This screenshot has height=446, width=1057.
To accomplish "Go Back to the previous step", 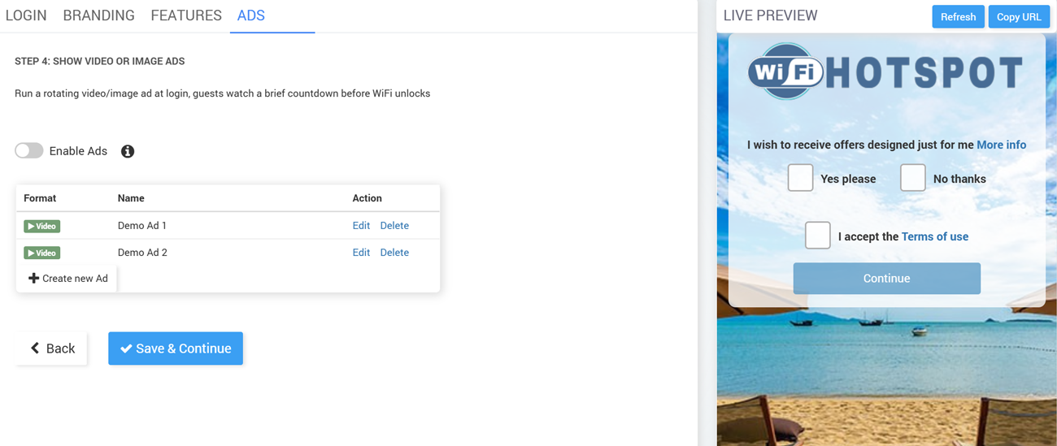I will [x=52, y=349].
